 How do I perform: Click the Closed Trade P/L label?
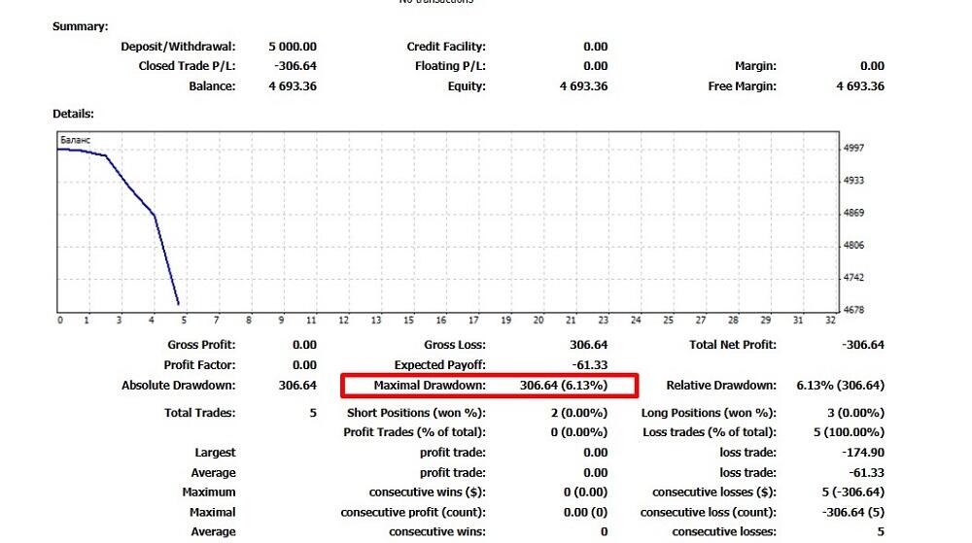pyautogui.click(x=187, y=66)
